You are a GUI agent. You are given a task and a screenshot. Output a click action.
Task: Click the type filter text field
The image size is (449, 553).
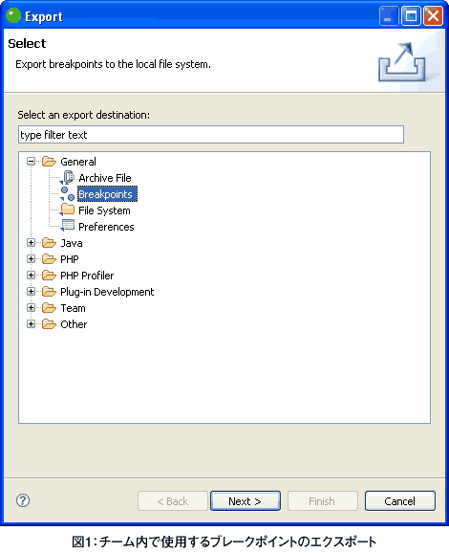(211, 135)
